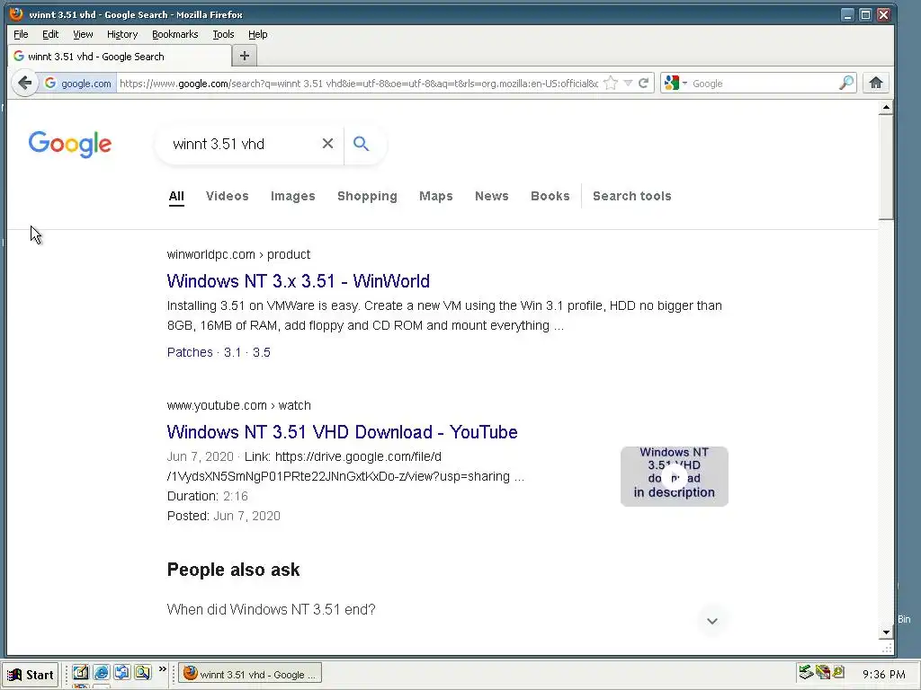Click the page scrollbar up arrow
Viewport: 921px width, 690px height.
pos(886,108)
